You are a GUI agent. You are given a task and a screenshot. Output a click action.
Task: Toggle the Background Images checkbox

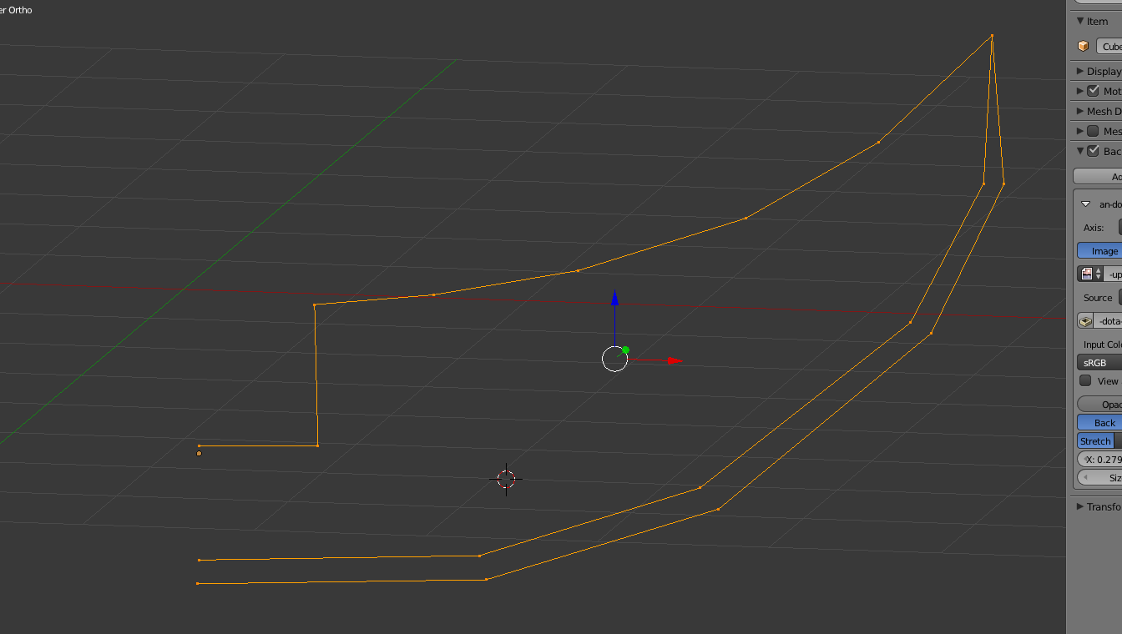click(1093, 151)
